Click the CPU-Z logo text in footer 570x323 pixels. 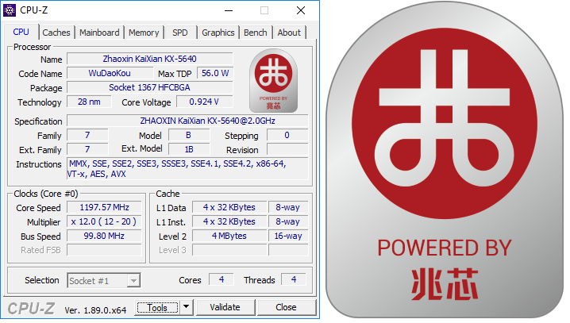(x=31, y=309)
